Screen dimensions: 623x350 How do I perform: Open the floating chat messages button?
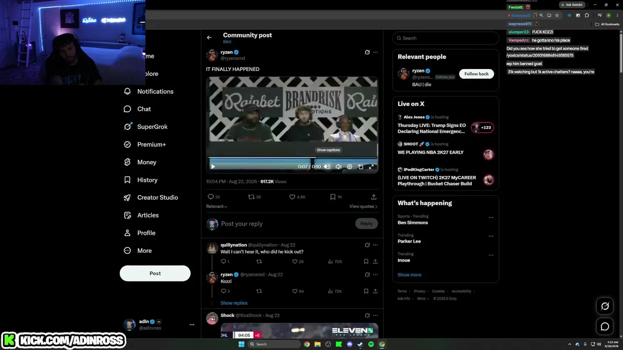click(605, 327)
